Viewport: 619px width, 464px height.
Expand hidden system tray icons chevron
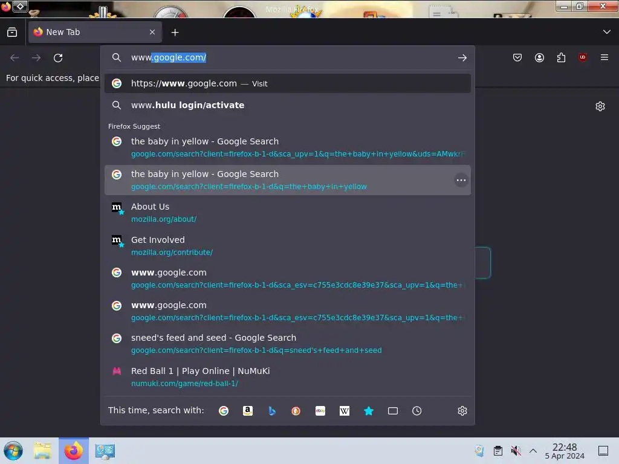click(533, 451)
